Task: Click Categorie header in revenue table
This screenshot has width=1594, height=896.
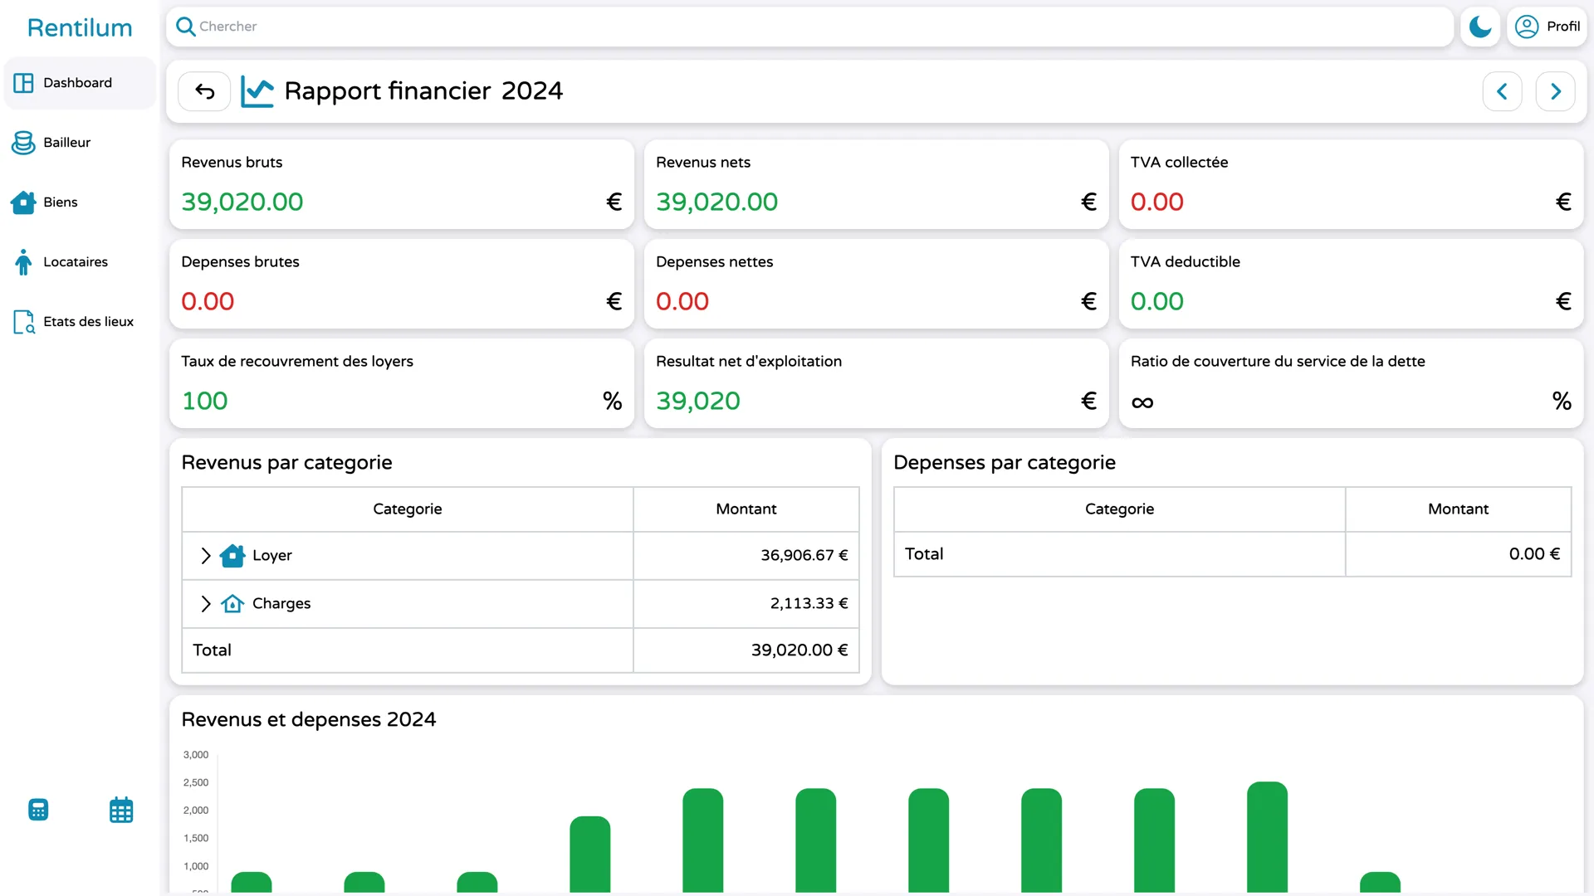Action: [407, 509]
